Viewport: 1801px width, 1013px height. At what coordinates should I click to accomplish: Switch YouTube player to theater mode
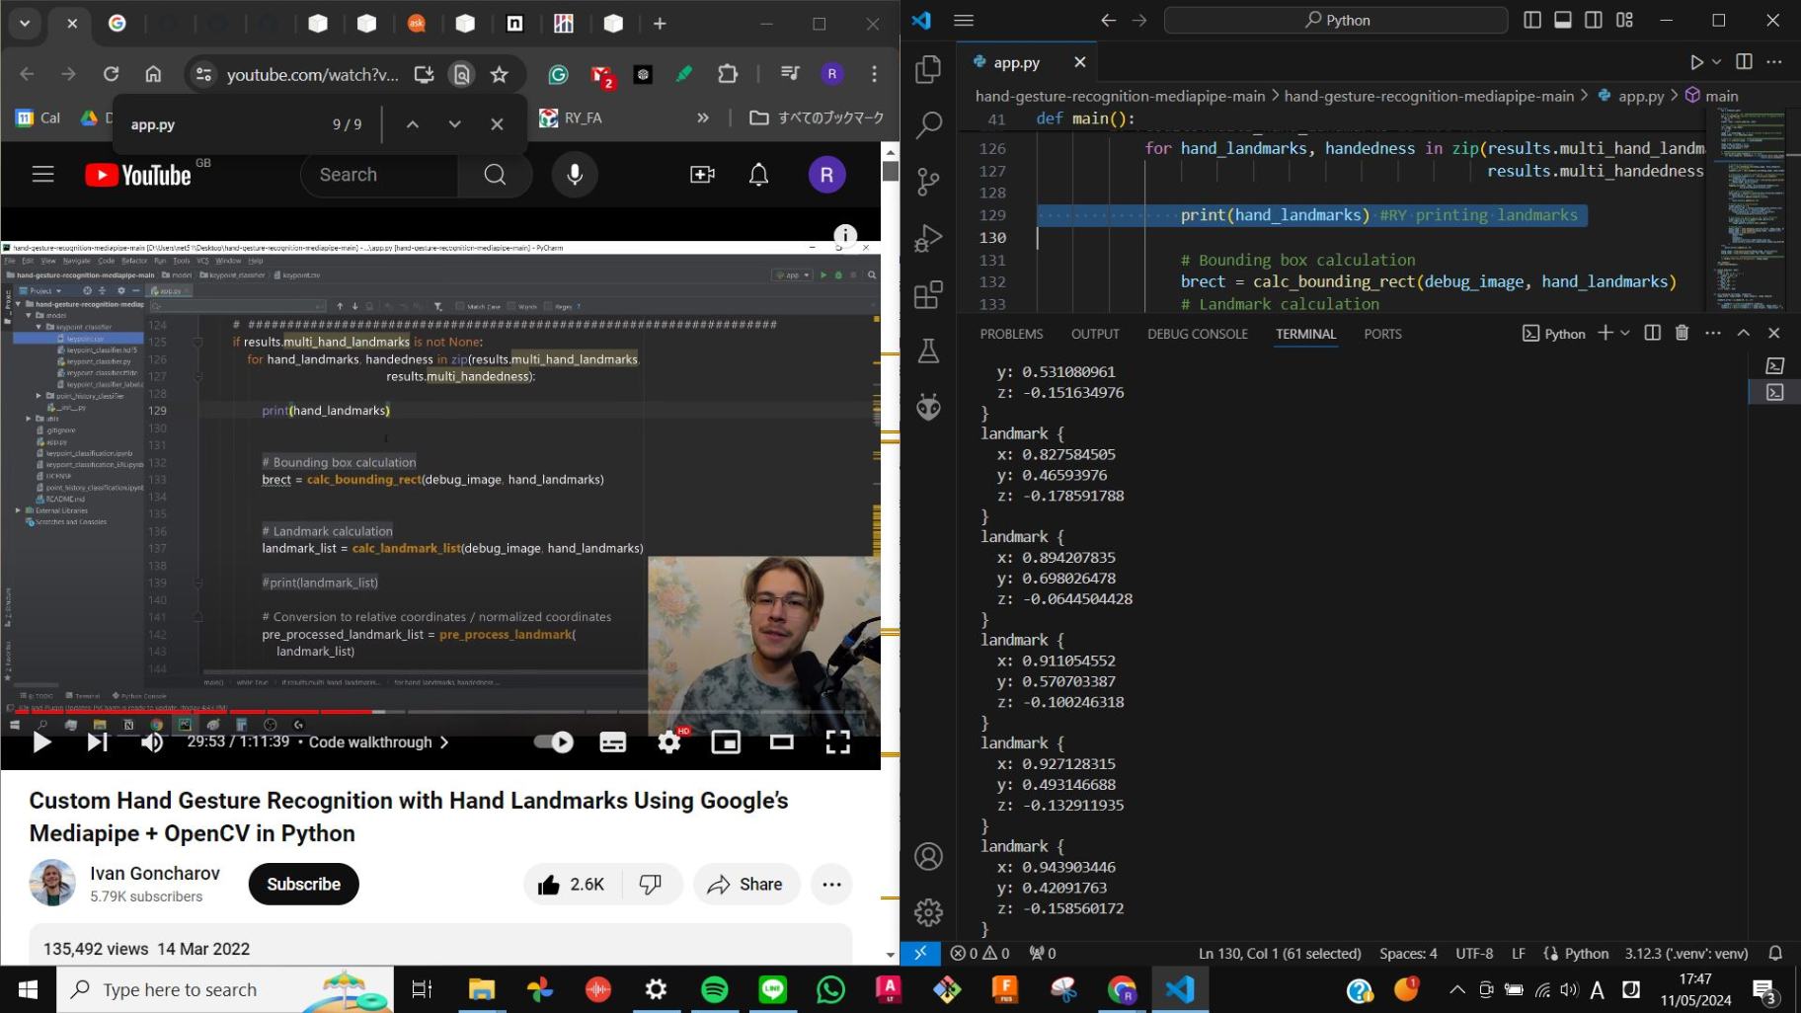point(782,741)
